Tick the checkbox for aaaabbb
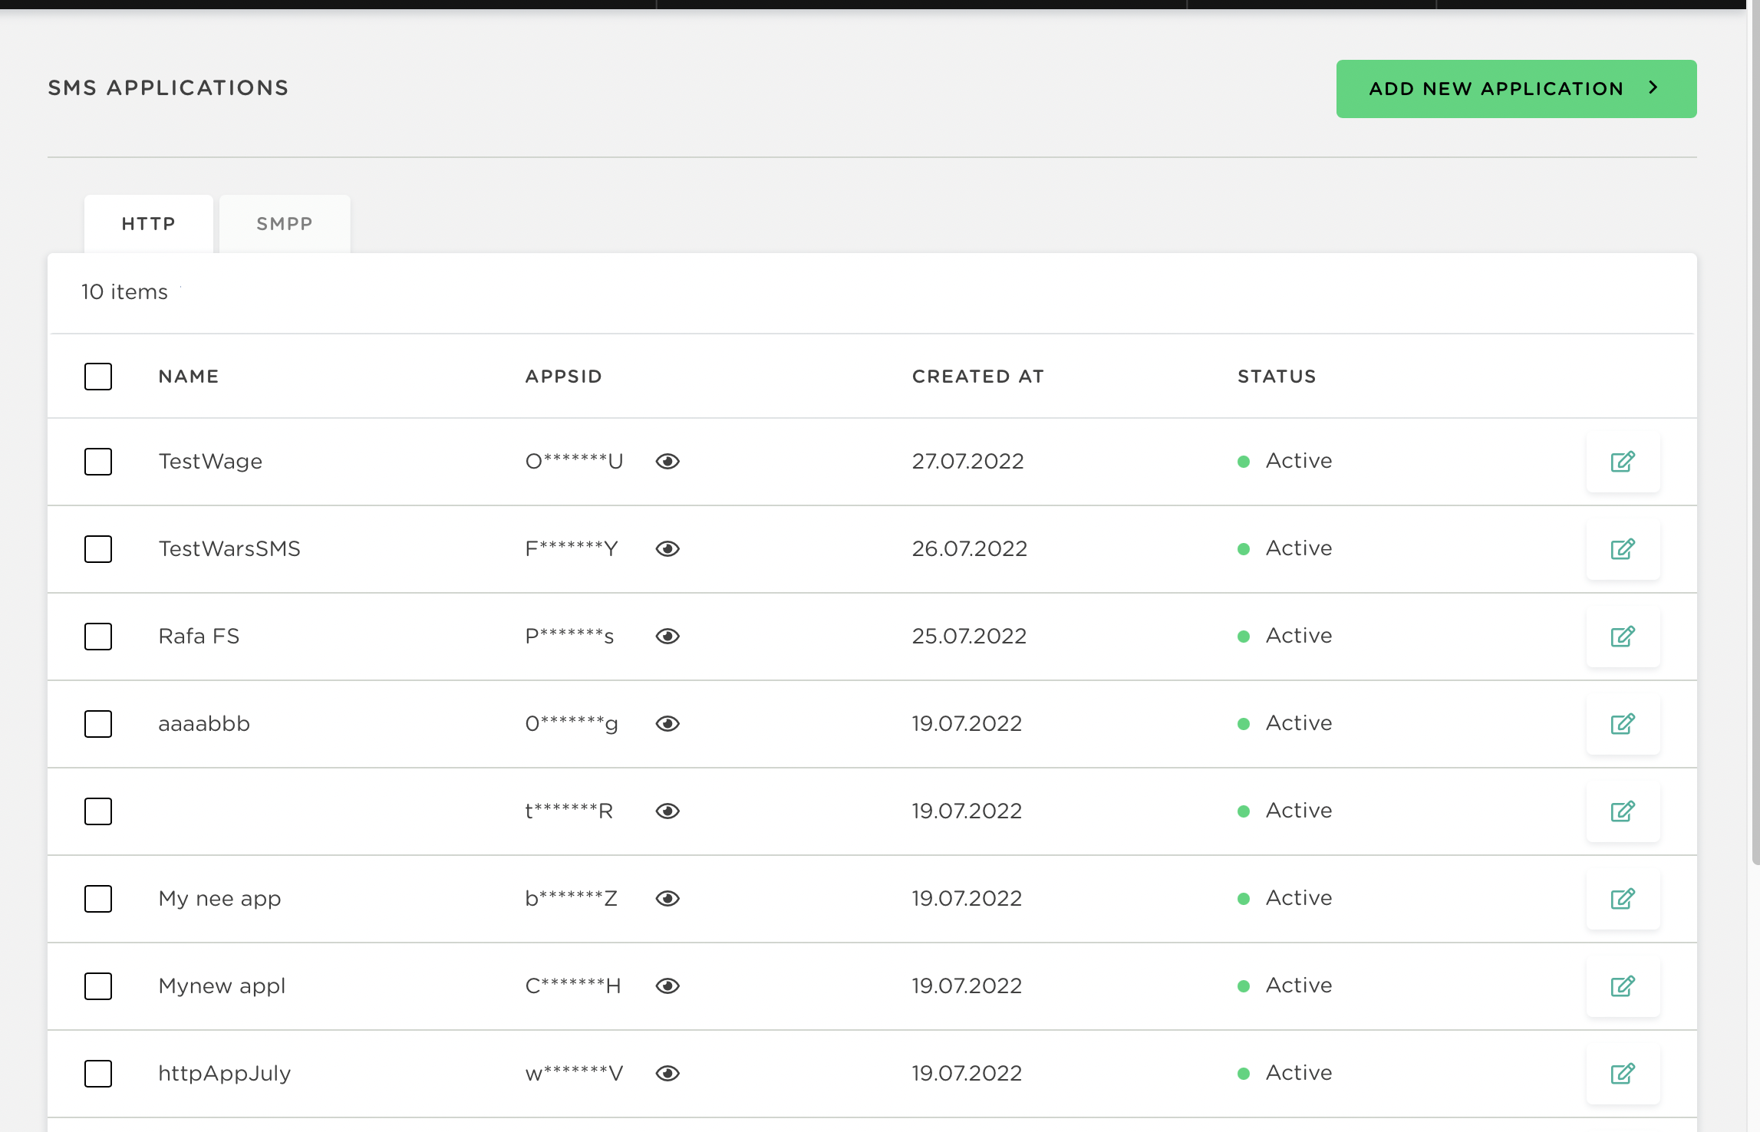The height and width of the screenshot is (1132, 1760). pyautogui.click(x=98, y=724)
